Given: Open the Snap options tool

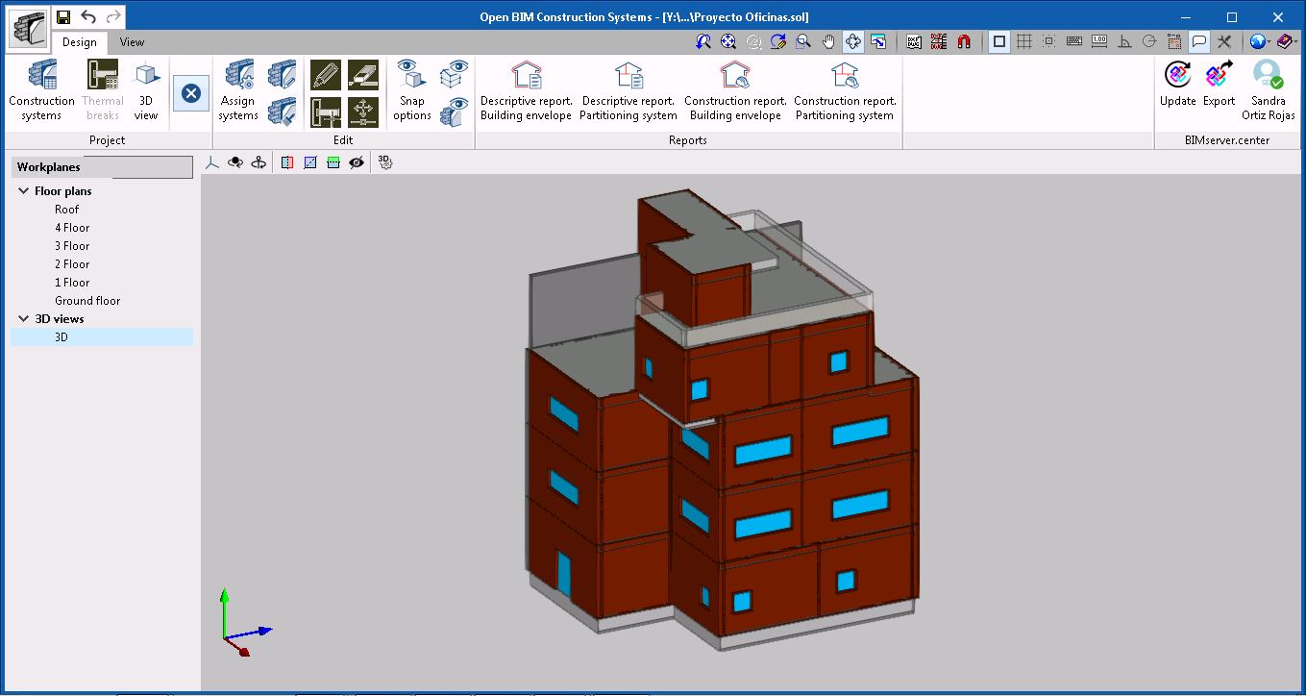Looking at the screenshot, I should tap(410, 88).
